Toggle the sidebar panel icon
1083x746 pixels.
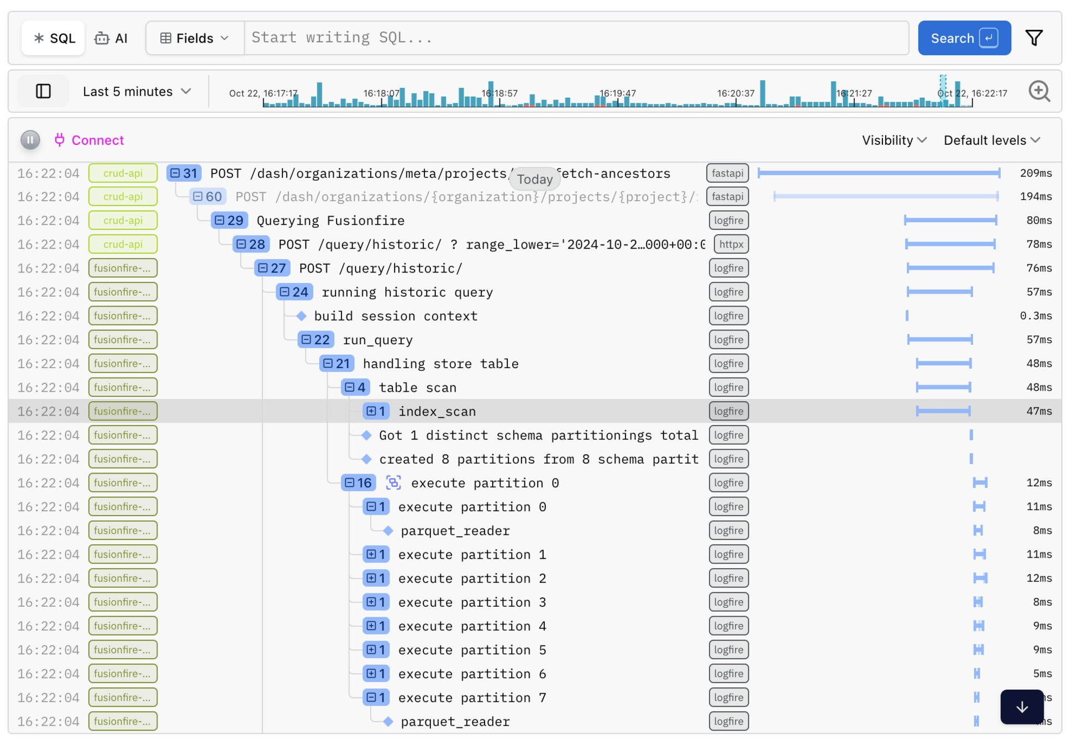pyautogui.click(x=43, y=91)
